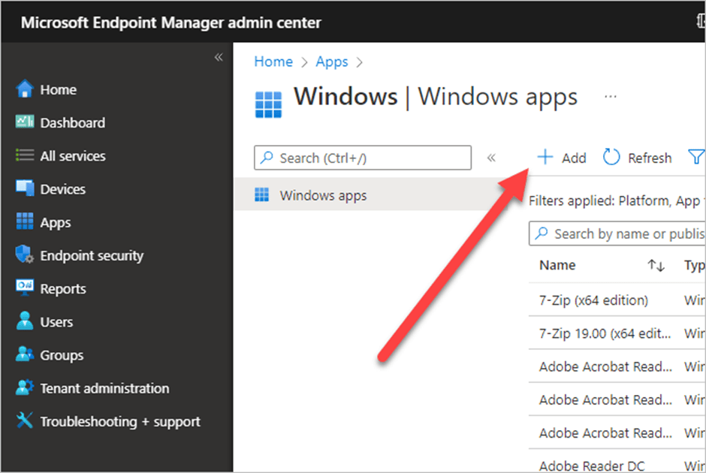Click Filters applied: Platform, App text
Screen dimensions: 706x473
[614, 200]
